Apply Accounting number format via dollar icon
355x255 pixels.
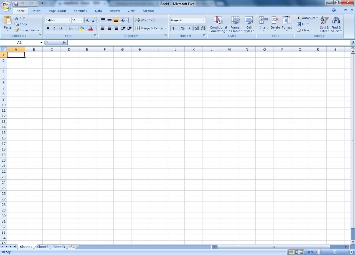pyautogui.click(x=174, y=28)
